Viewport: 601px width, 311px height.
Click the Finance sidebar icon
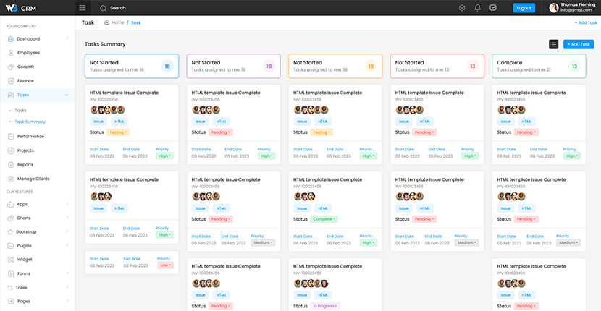[11, 81]
